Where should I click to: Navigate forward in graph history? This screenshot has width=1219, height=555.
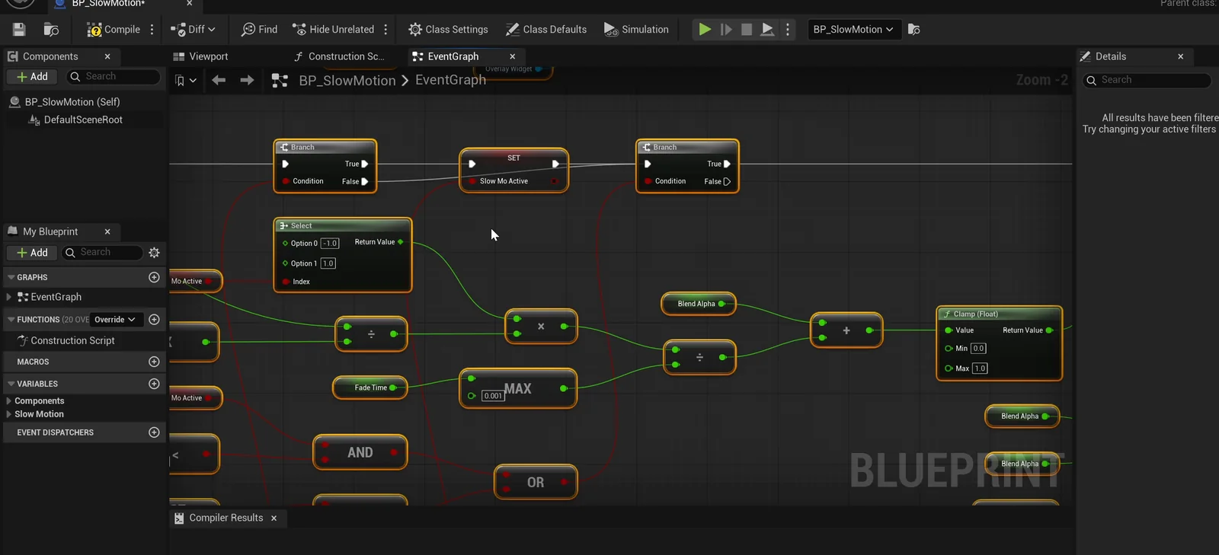[247, 80]
